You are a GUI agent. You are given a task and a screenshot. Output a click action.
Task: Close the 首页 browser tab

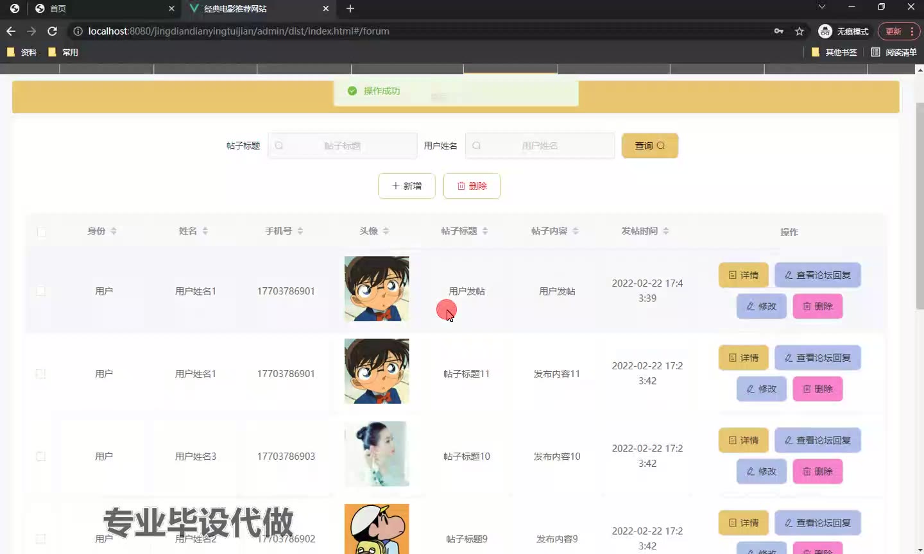[171, 8]
